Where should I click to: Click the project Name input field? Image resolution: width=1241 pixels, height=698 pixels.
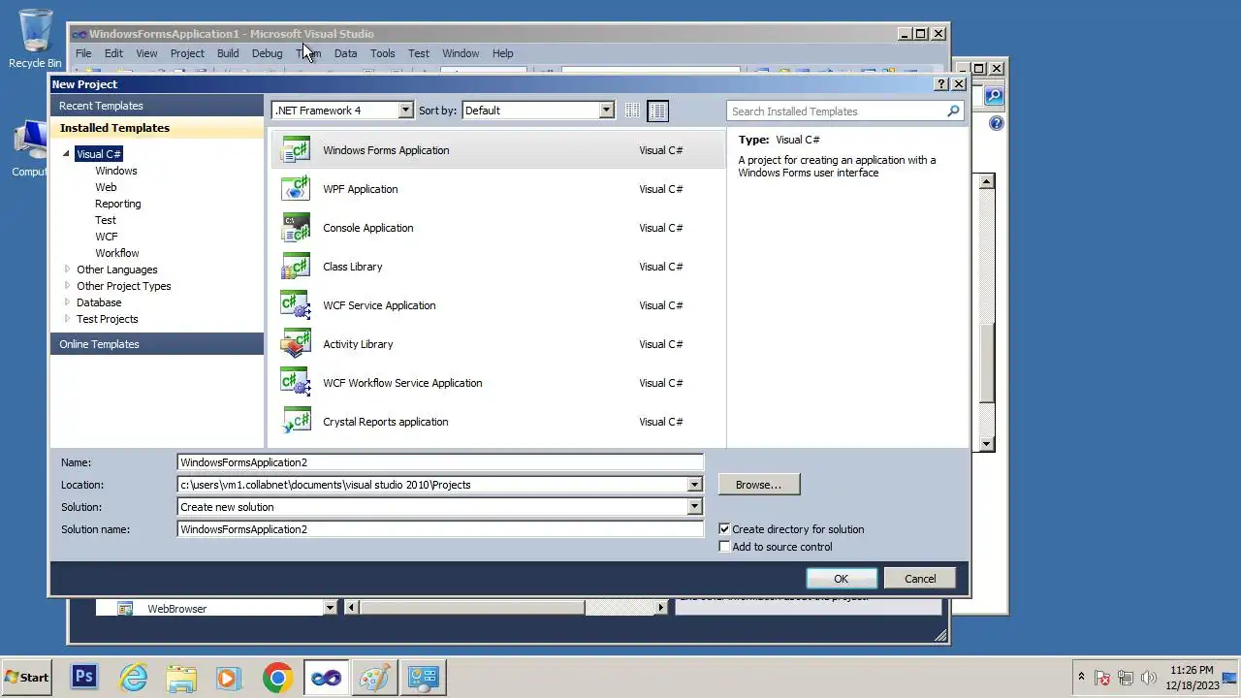[x=440, y=462]
